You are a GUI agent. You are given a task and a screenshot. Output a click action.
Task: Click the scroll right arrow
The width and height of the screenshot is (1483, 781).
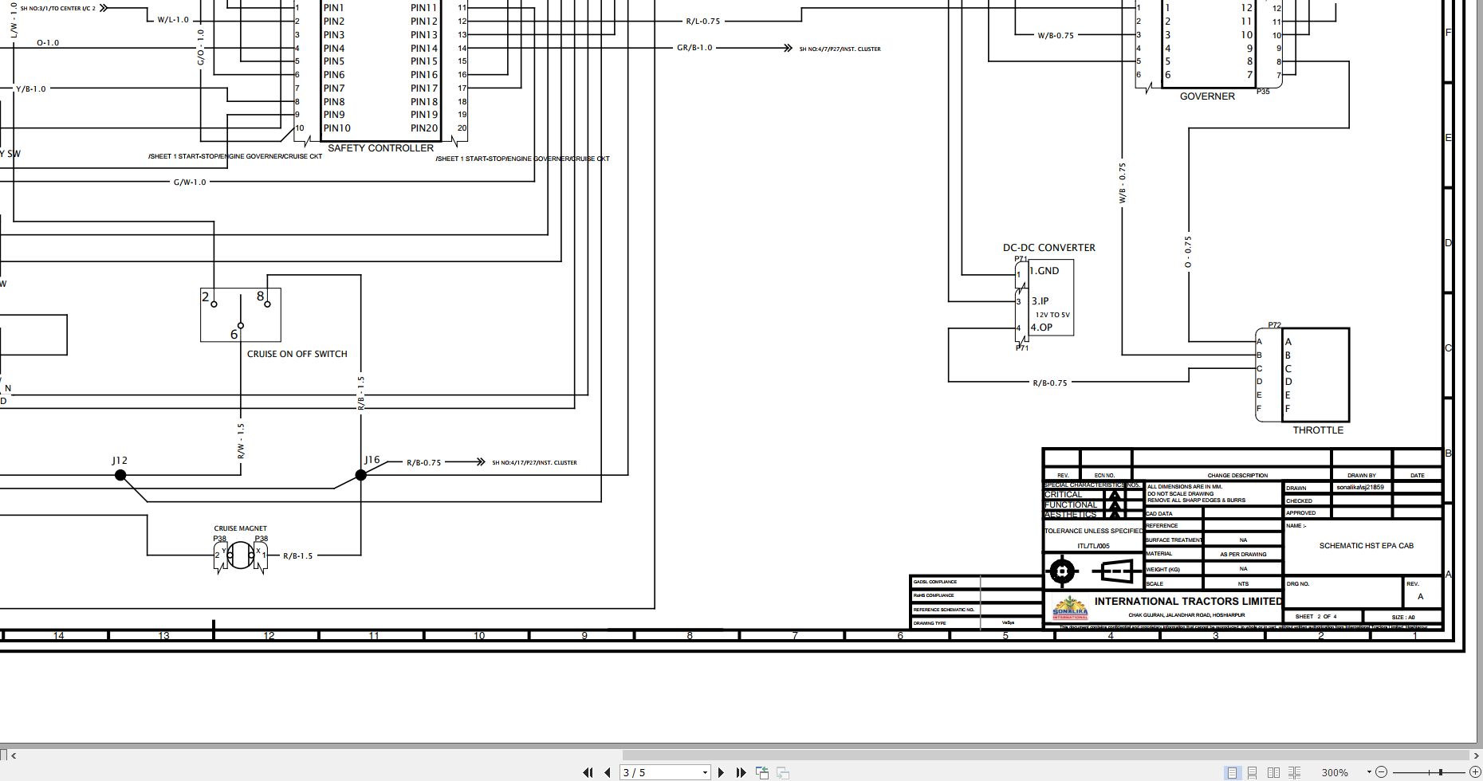pyautogui.click(x=1475, y=754)
